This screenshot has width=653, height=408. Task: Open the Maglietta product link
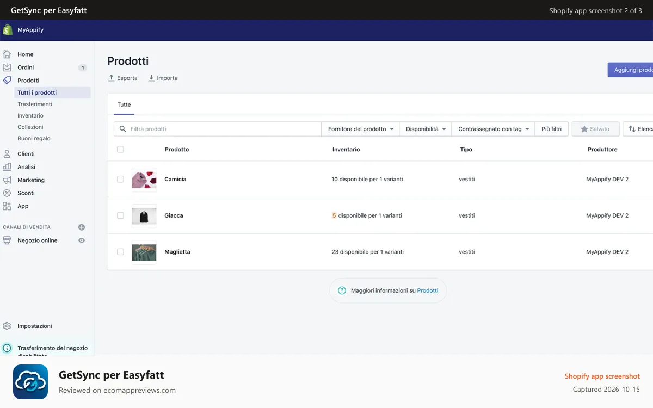[177, 252]
